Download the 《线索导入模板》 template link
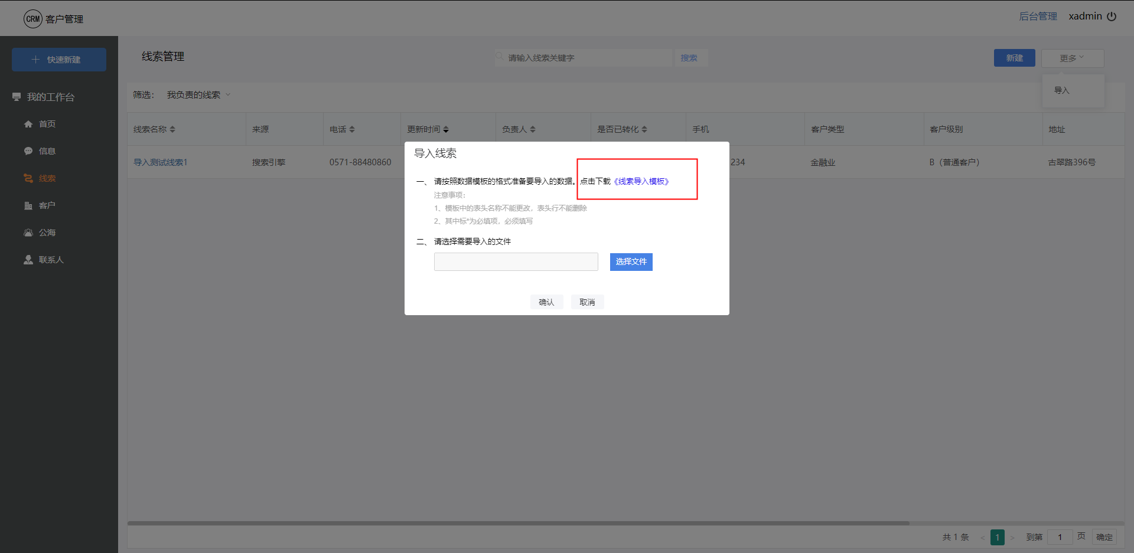The image size is (1134, 553). [x=641, y=181]
